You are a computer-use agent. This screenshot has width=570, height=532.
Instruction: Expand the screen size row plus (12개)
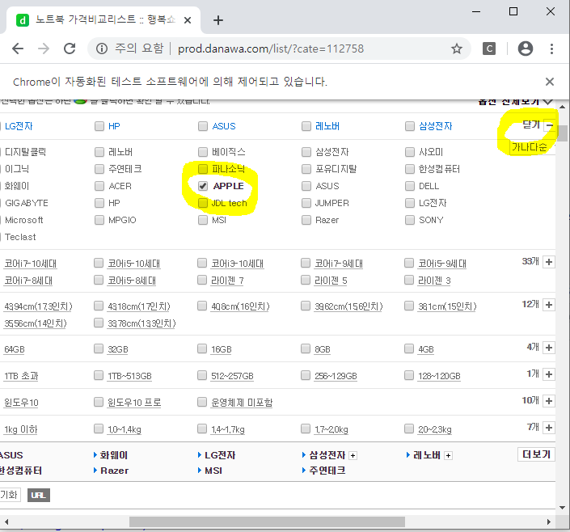tap(549, 304)
